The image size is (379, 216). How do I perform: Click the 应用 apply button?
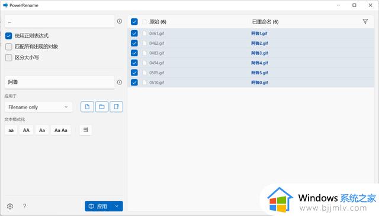click(x=98, y=207)
